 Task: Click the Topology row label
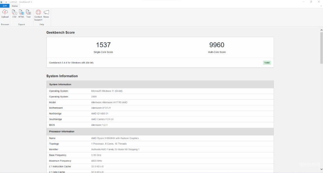point(54,144)
